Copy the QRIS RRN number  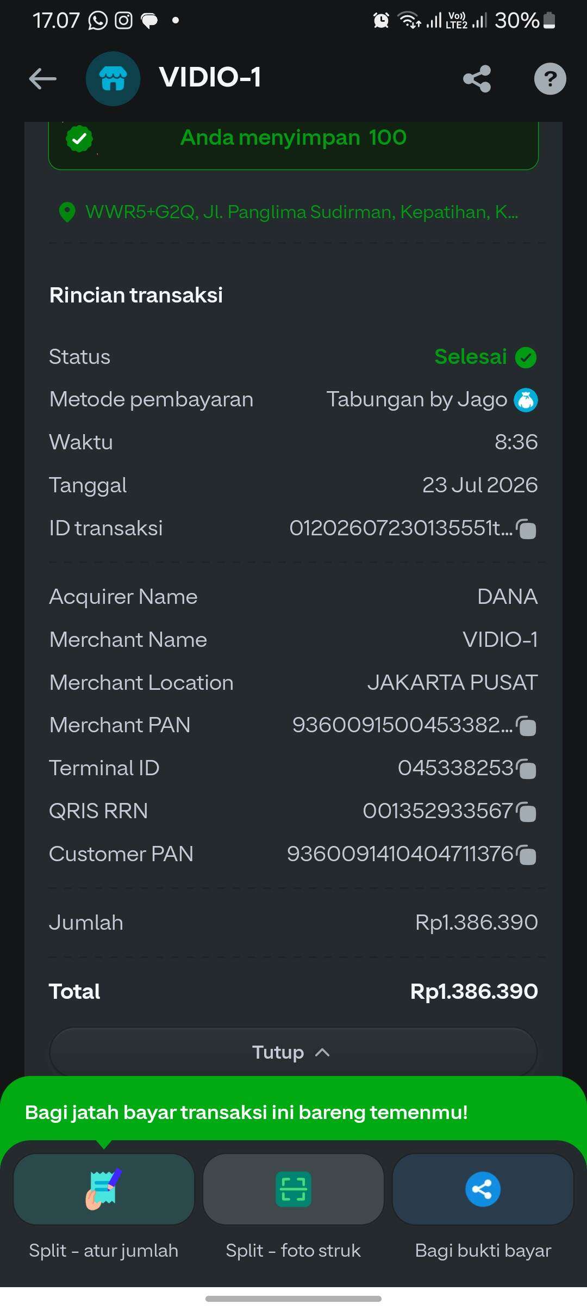(x=526, y=811)
